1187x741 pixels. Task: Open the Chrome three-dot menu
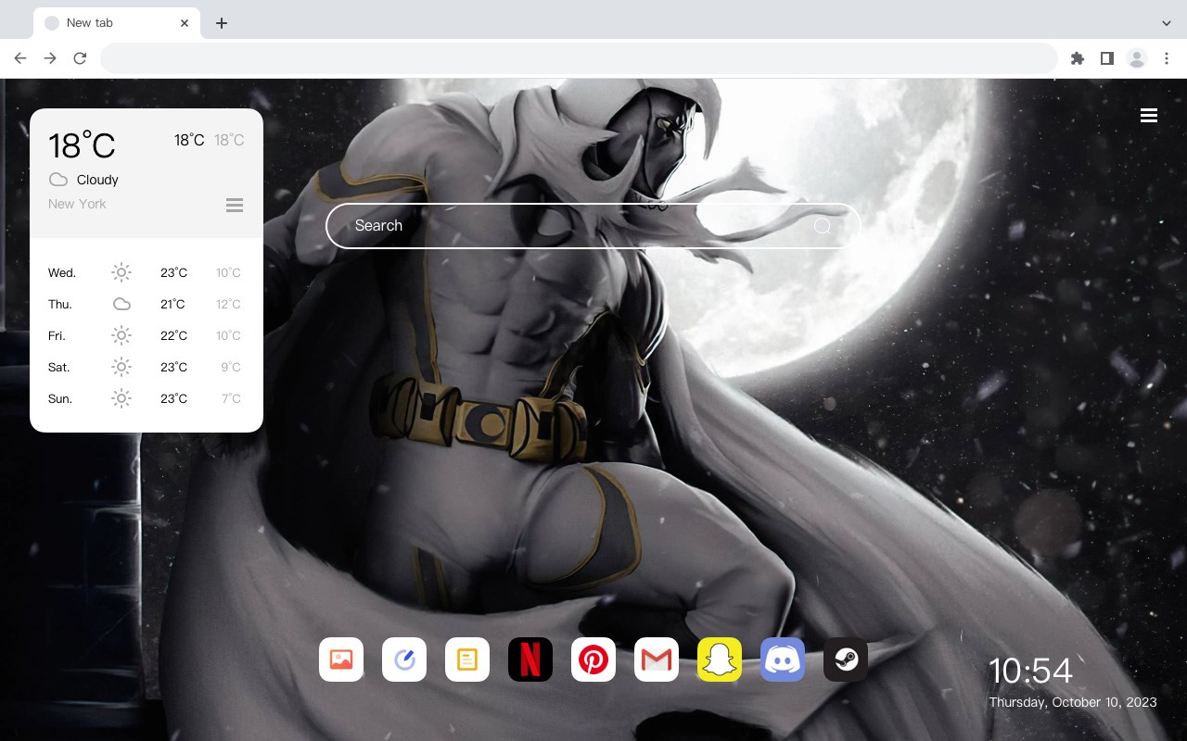pos(1167,58)
